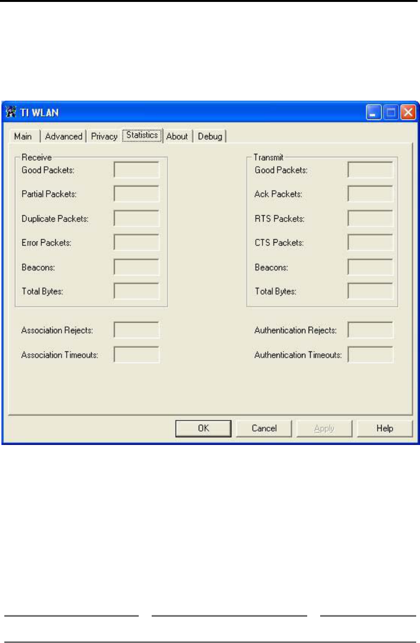This screenshot has height=643, width=420.
Task: Switch to the Main tab
Action: click(23, 137)
